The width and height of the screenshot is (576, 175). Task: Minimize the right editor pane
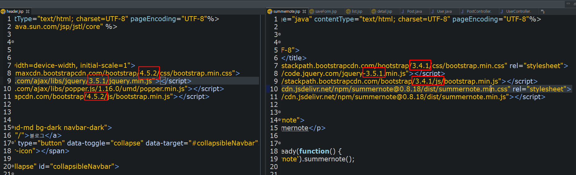pos(568,4)
